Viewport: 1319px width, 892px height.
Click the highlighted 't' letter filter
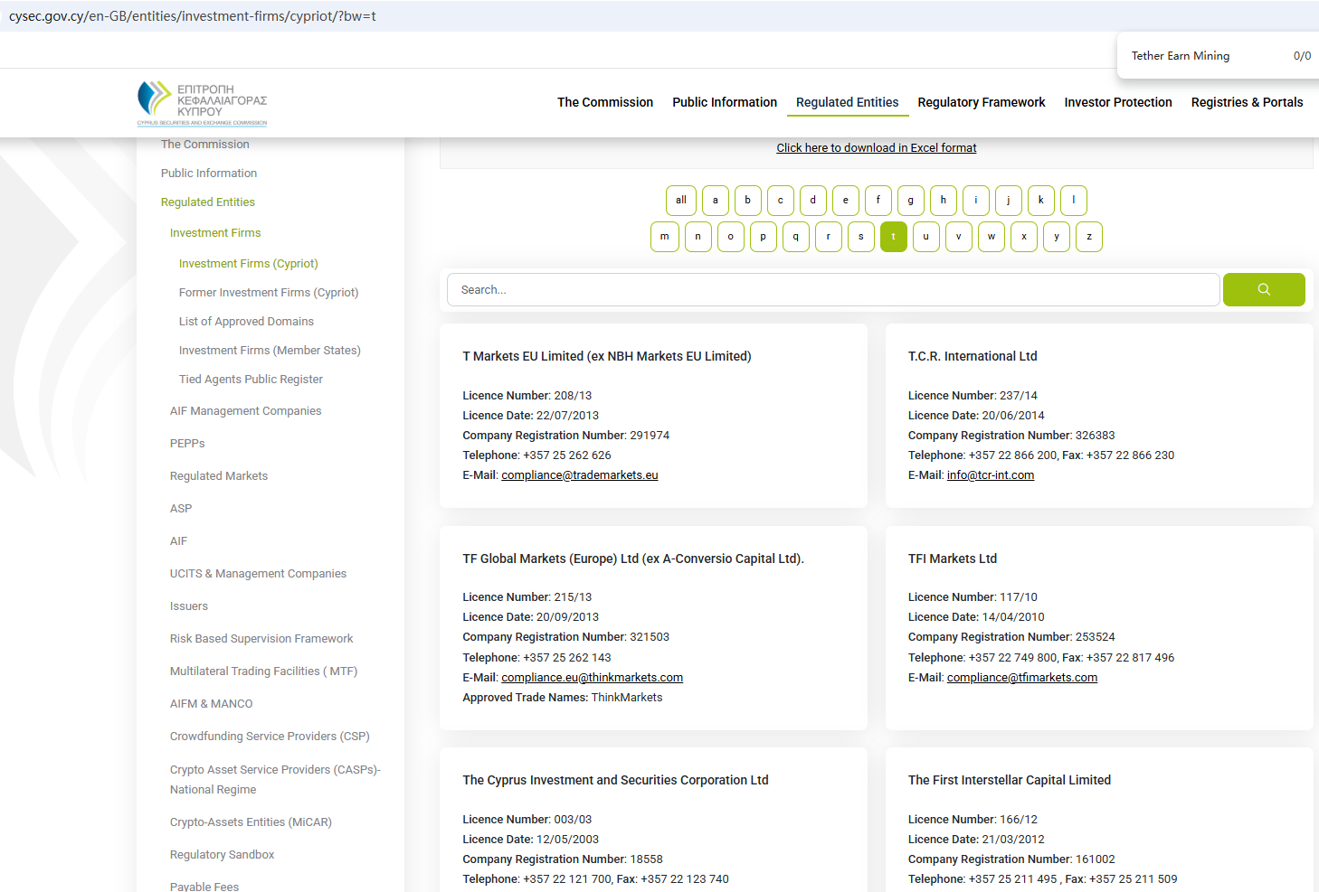tap(893, 237)
